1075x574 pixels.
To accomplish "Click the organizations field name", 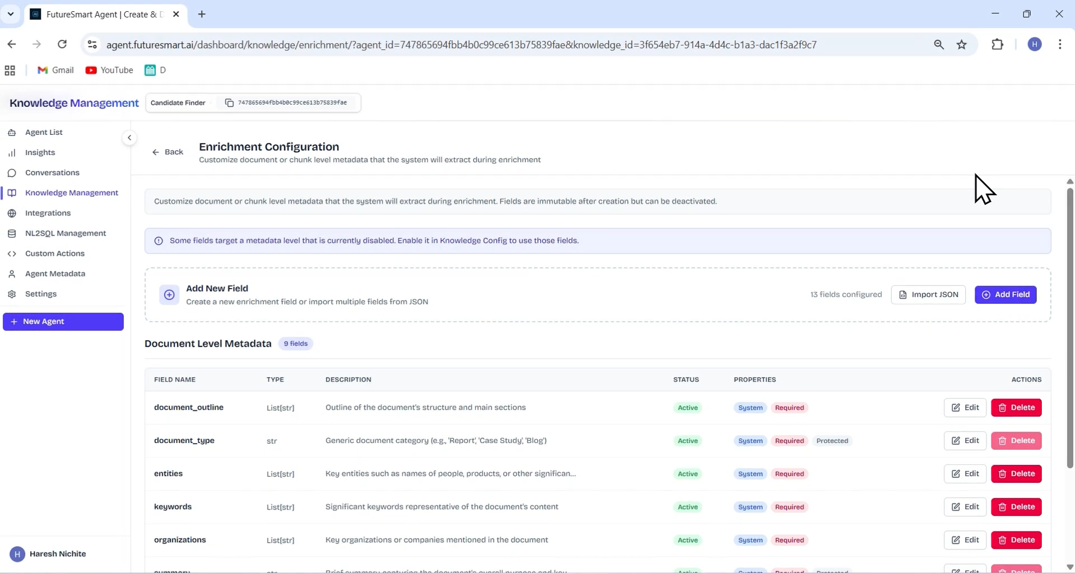I will [180, 540].
